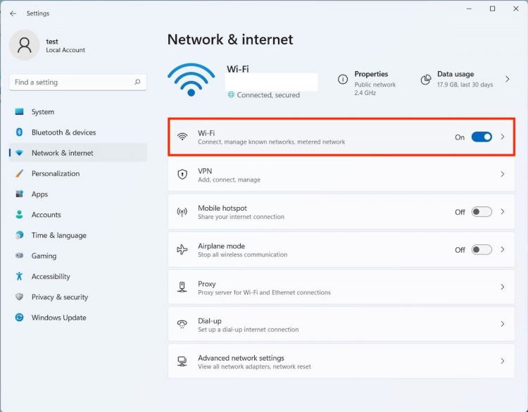528x412 pixels.
Task: Enable the Mobile hotspot toggle
Action: coord(482,211)
